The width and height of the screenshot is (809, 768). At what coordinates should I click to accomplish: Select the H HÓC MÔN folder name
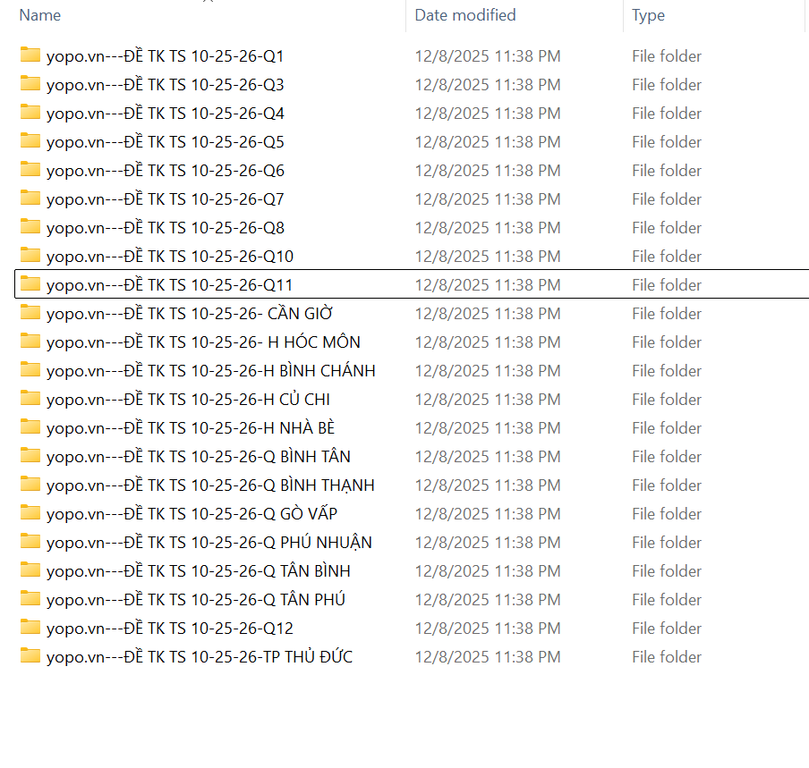pos(203,342)
